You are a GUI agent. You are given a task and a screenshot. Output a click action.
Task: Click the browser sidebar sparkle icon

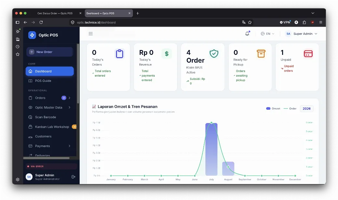(18, 31)
